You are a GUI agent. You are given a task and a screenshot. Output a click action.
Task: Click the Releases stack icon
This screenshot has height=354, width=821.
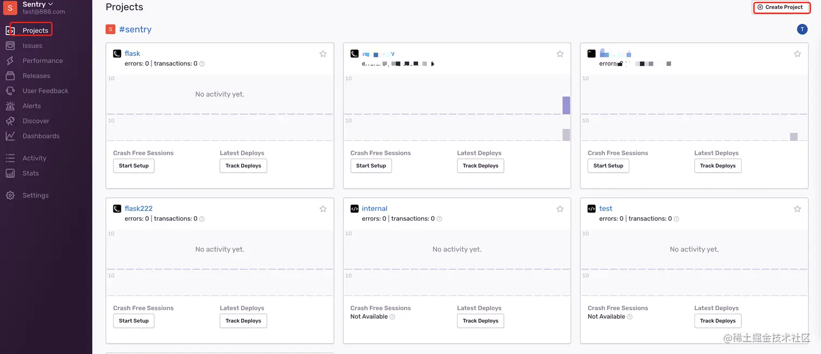point(10,76)
